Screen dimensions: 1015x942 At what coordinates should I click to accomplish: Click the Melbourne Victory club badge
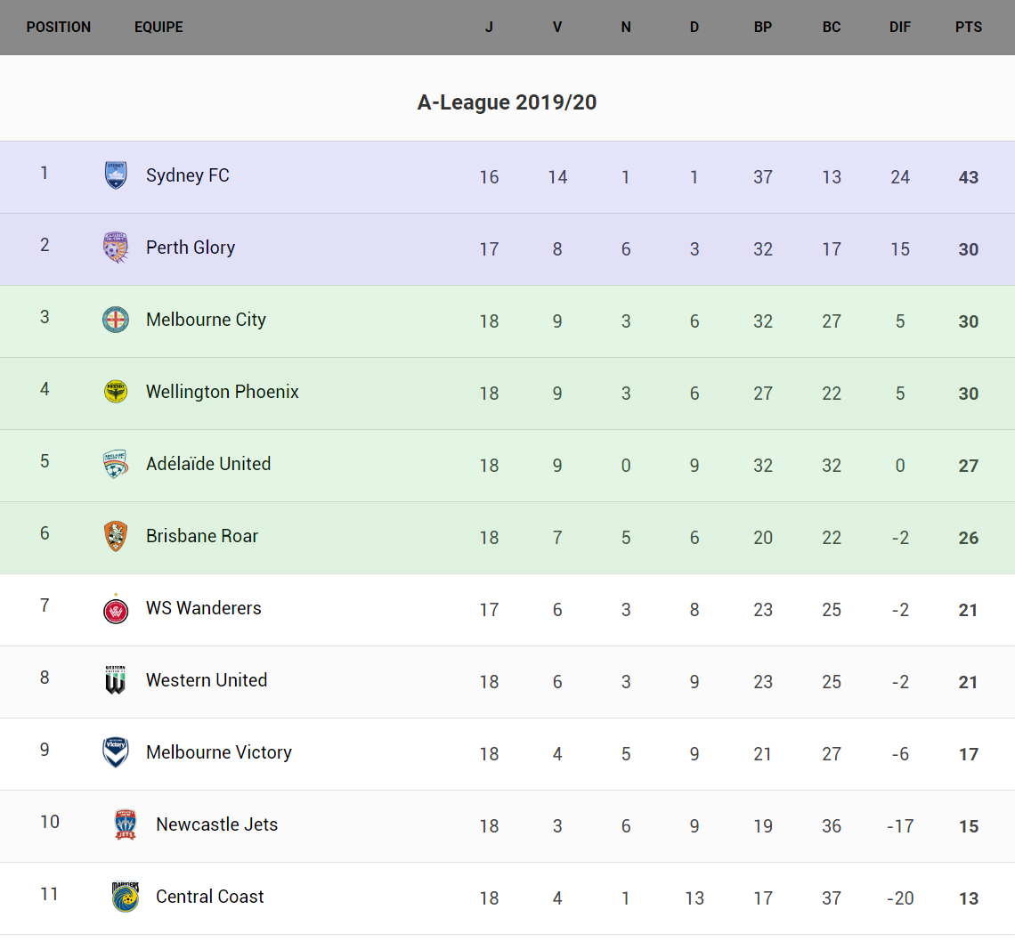pos(116,752)
